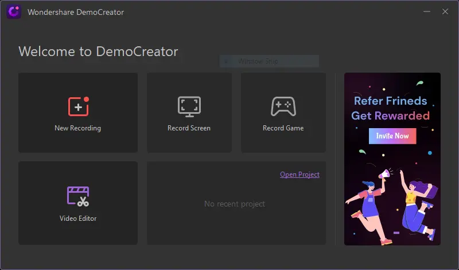Click the Record Game label
The height and width of the screenshot is (270, 459).
[283, 128]
